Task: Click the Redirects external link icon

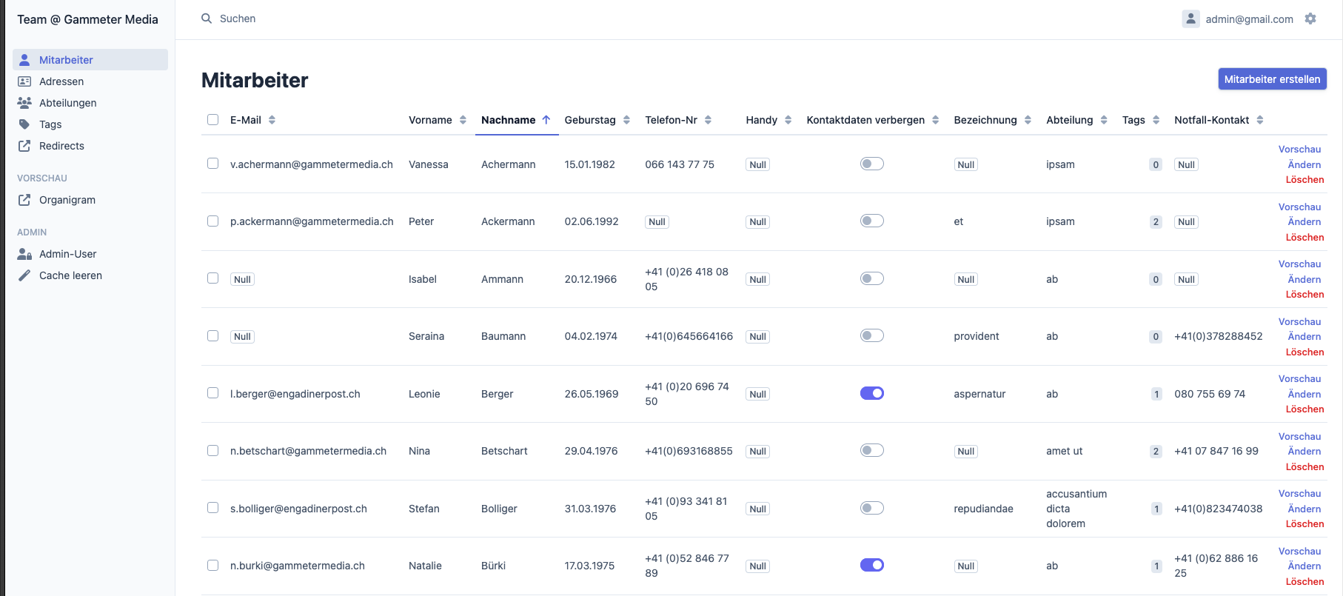Action: point(24,146)
